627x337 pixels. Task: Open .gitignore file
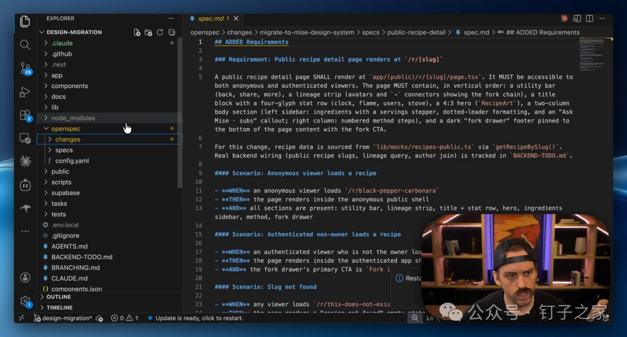point(65,235)
